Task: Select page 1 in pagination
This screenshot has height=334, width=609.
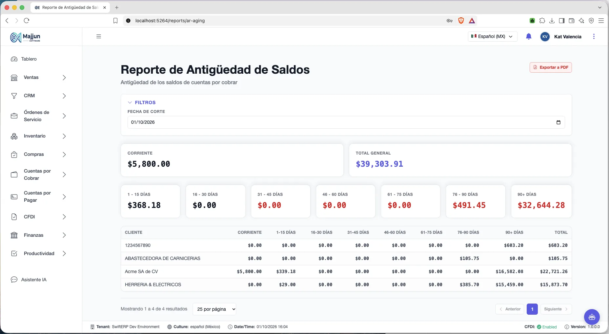Action: 532,309
